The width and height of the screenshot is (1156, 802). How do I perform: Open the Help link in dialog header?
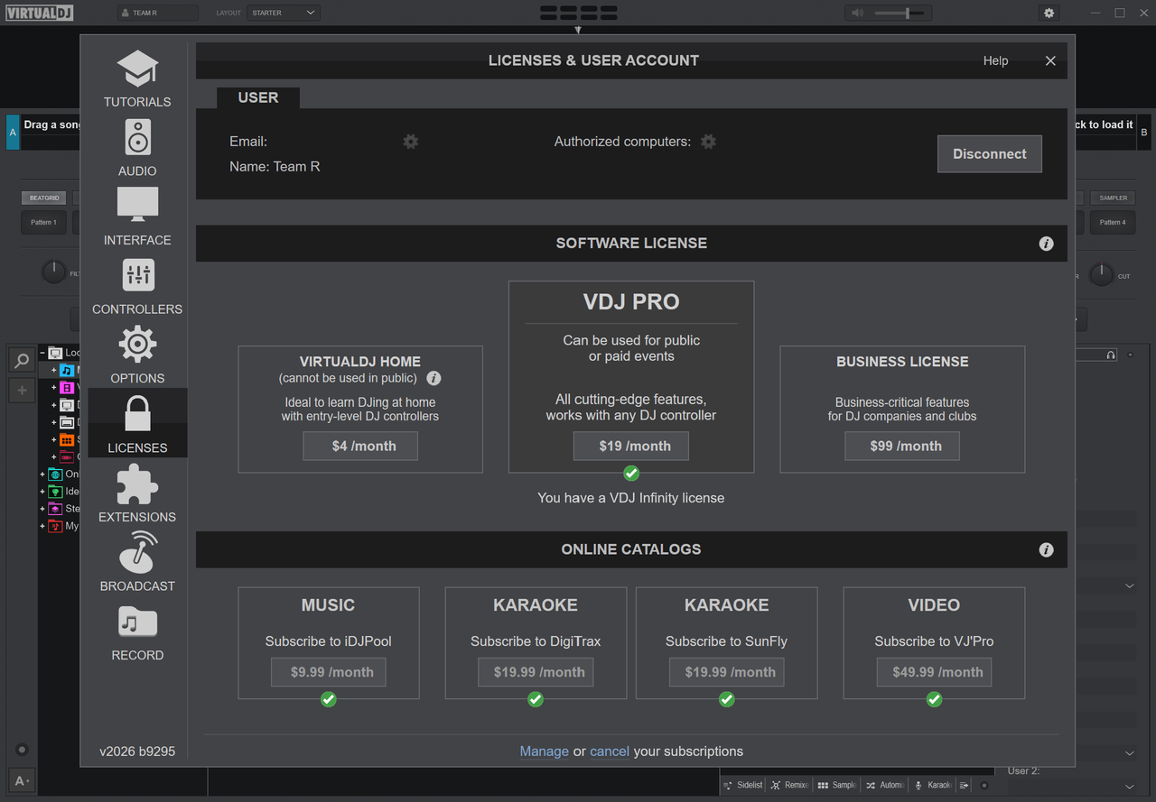point(995,60)
